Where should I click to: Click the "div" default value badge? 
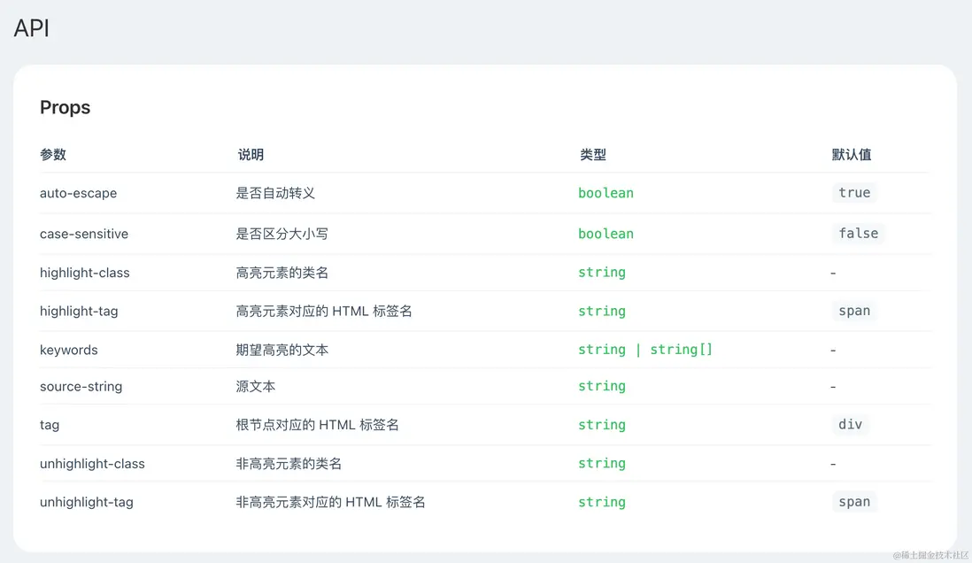(x=850, y=425)
